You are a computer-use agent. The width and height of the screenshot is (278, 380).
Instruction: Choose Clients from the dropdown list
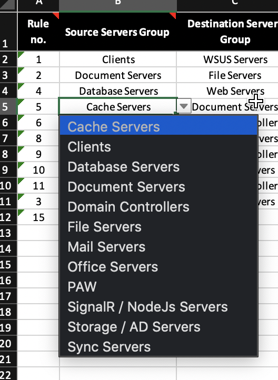(x=158, y=147)
